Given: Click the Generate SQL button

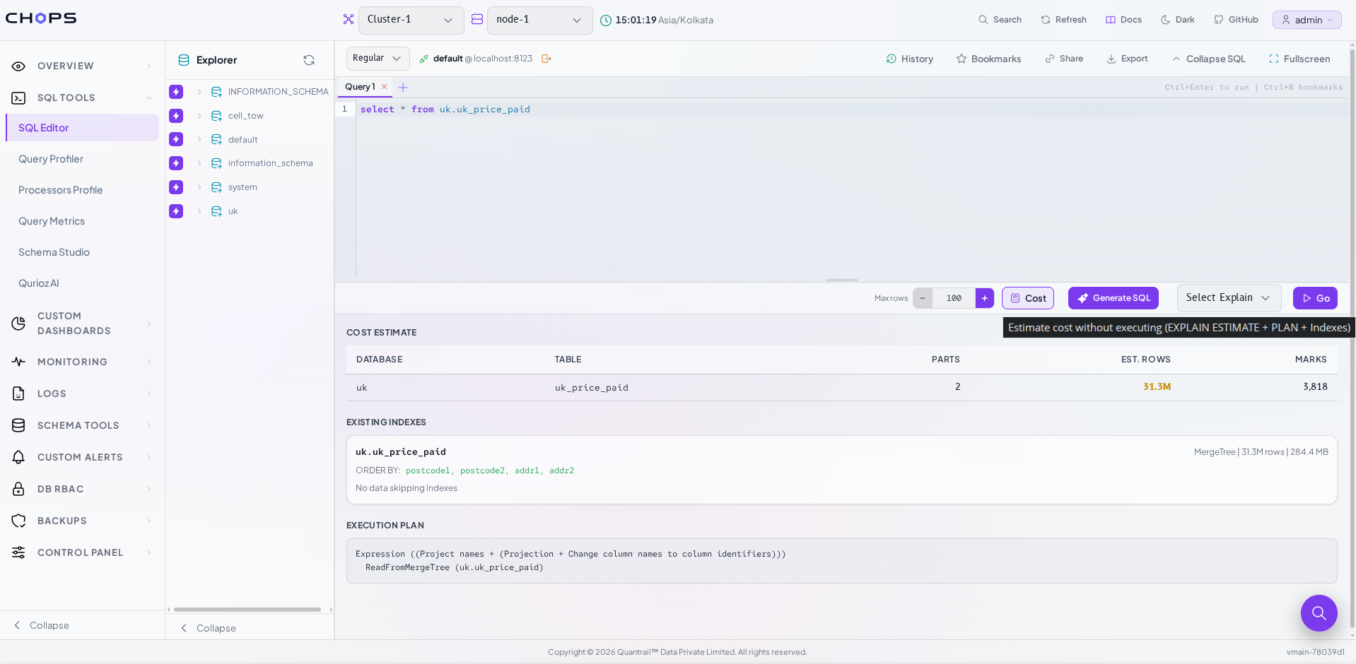Looking at the screenshot, I should click(x=1114, y=298).
